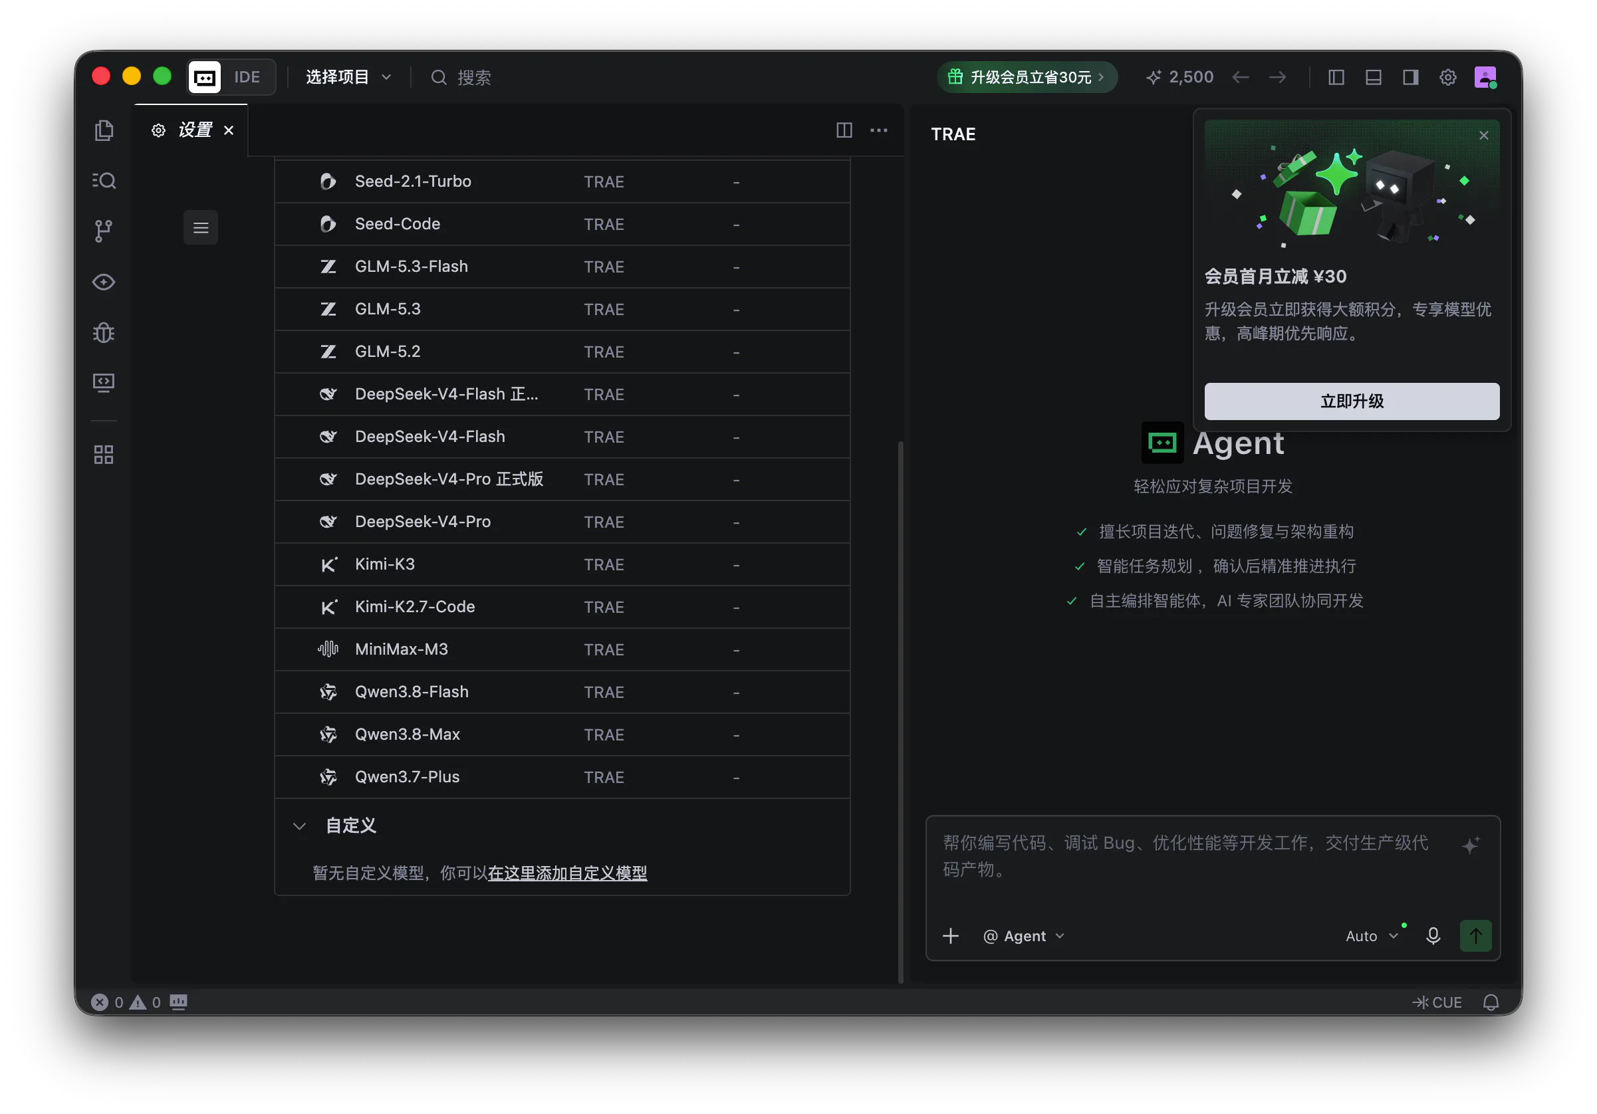1597x1114 pixels.
Task: Navigate back with the left arrow
Action: tap(1240, 77)
